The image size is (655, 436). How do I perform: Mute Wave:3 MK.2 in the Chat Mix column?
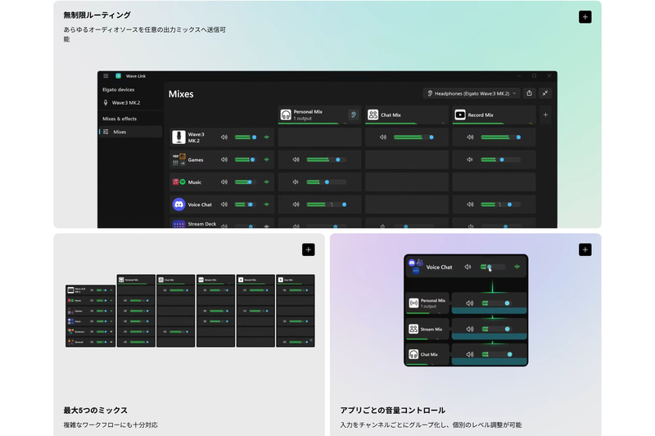click(x=383, y=137)
